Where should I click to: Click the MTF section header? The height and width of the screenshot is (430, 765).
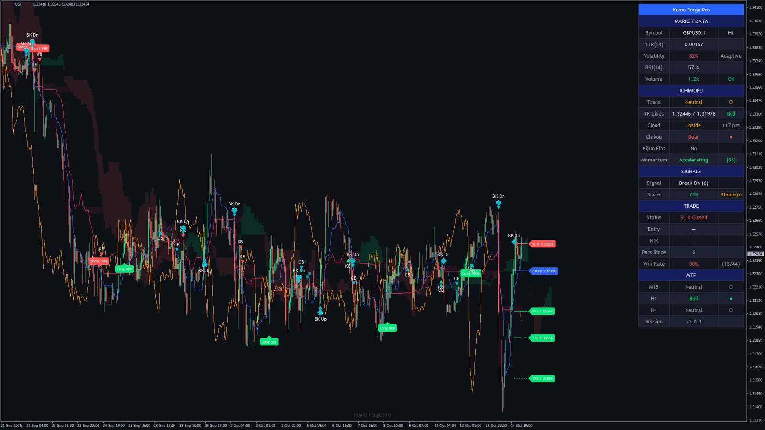[691, 275]
